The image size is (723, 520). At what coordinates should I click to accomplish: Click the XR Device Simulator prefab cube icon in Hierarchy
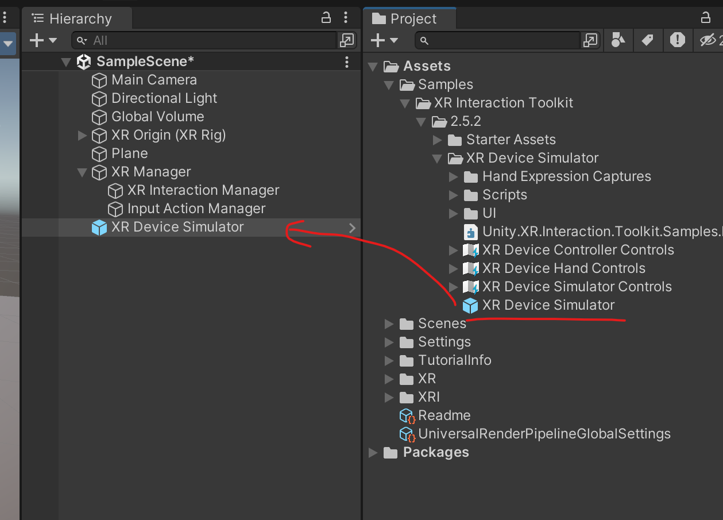pyautogui.click(x=99, y=228)
